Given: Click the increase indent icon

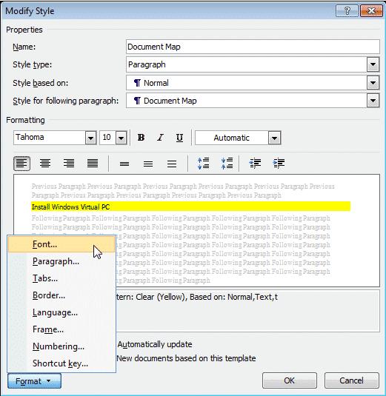Looking at the screenshot, I should click(279, 164).
